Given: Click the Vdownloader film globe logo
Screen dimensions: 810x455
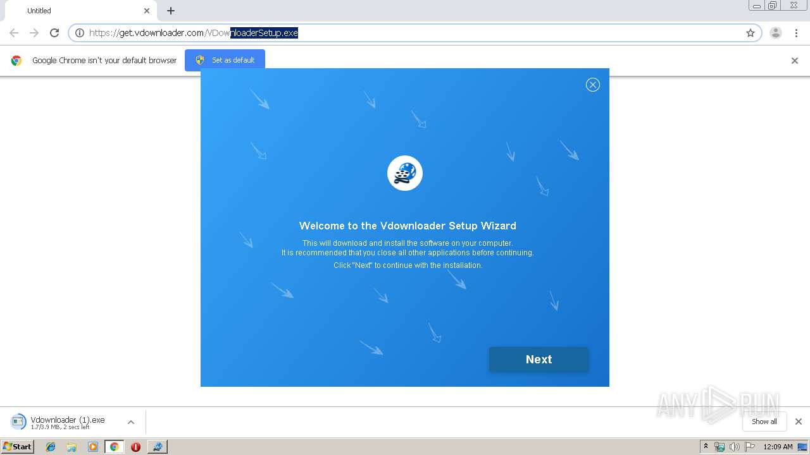Looking at the screenshot, I should [x=405, y=173].
